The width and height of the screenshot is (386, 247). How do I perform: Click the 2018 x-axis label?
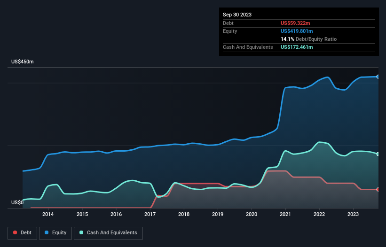point(184,214)
